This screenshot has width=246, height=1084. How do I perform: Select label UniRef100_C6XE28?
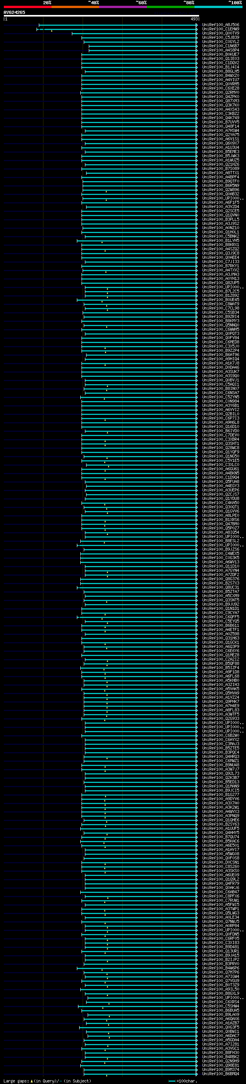220,88
